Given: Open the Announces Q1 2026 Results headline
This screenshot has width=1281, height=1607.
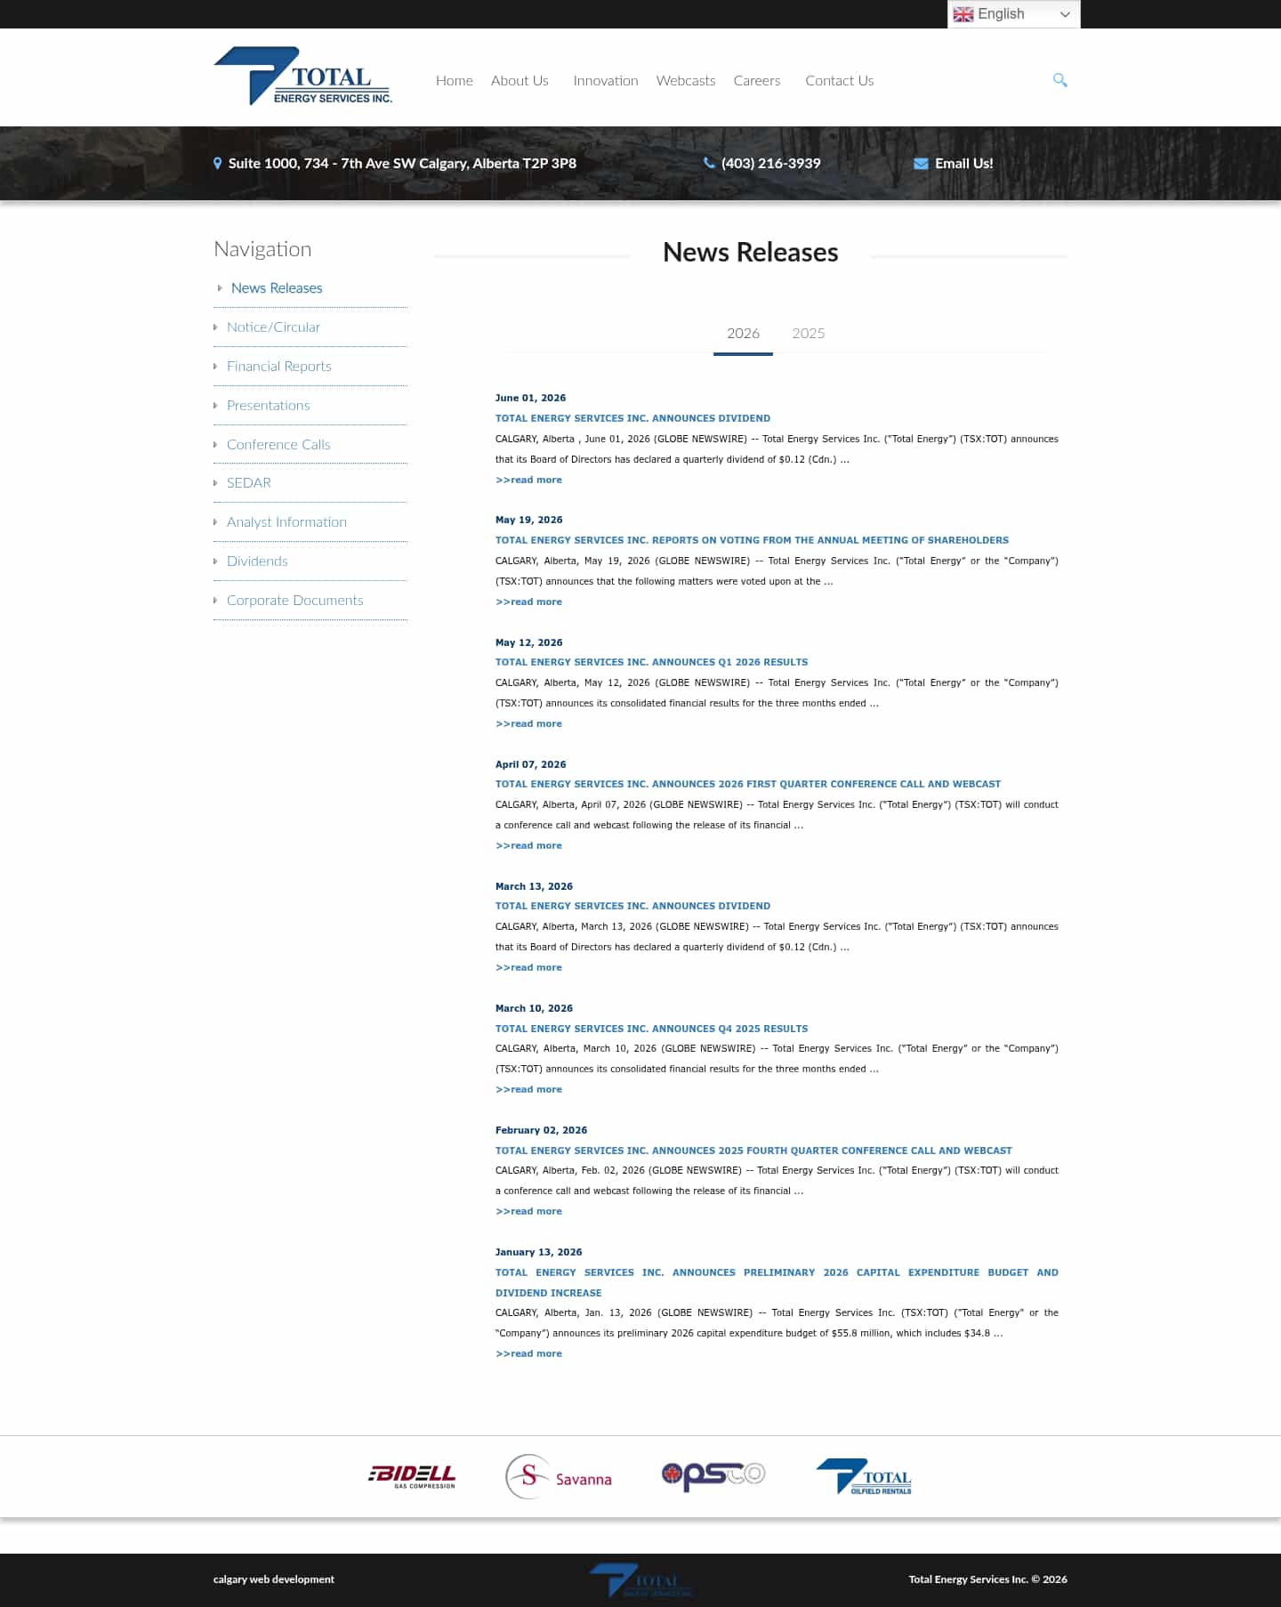Looking at the screenshot, I should point(651,662).
